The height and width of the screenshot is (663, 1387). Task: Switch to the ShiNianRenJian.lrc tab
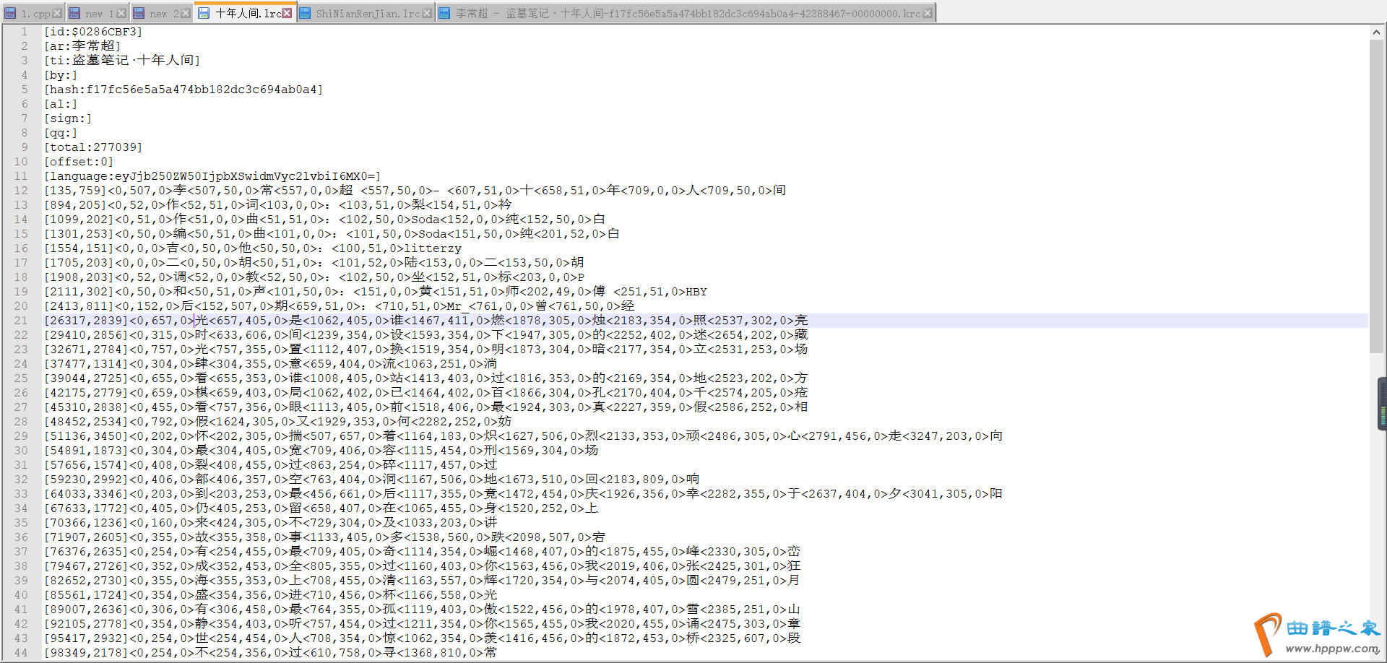(367, 13)
